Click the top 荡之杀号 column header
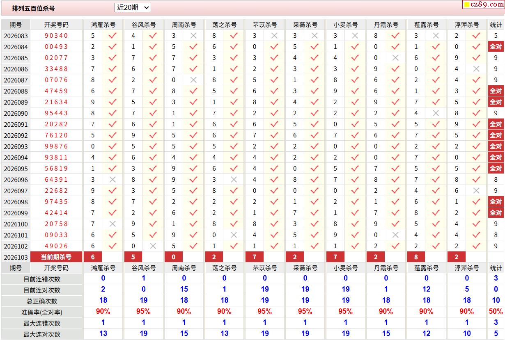 (224, 25)
